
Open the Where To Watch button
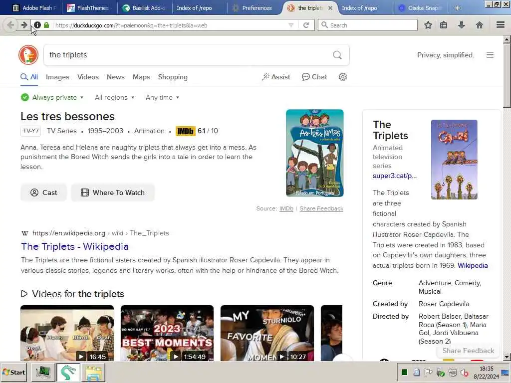[x=113, y=192]
